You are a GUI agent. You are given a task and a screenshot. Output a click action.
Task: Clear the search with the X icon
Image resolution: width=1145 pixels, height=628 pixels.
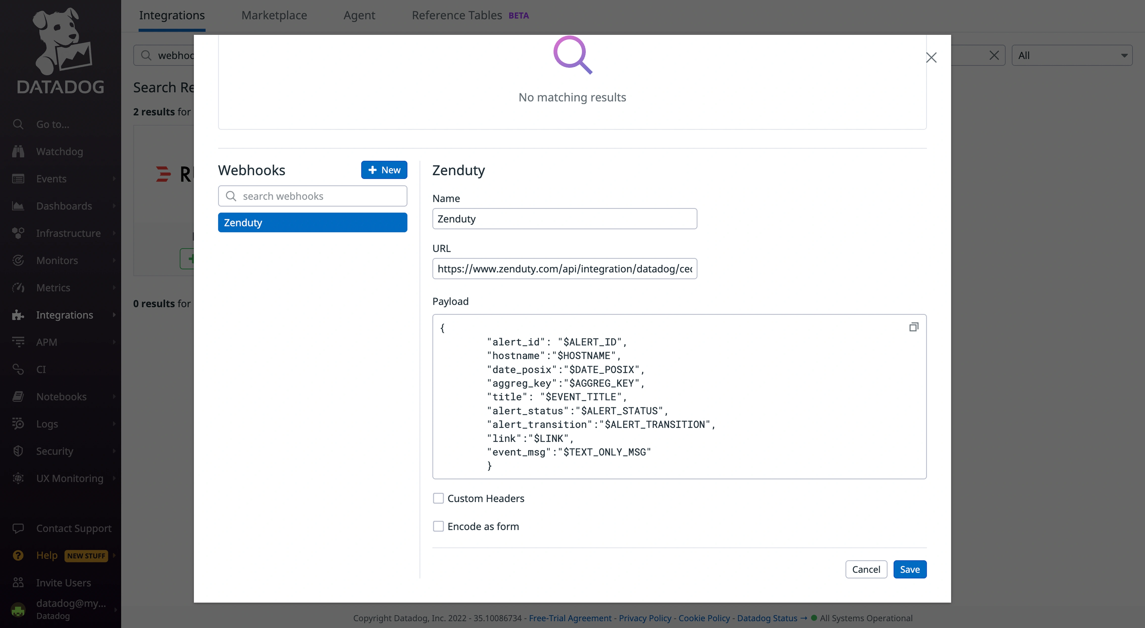point(994,55)
